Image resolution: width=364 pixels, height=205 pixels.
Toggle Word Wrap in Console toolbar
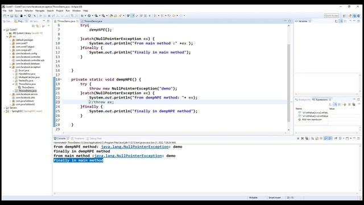pyautogui.click(x=321, y=138)
